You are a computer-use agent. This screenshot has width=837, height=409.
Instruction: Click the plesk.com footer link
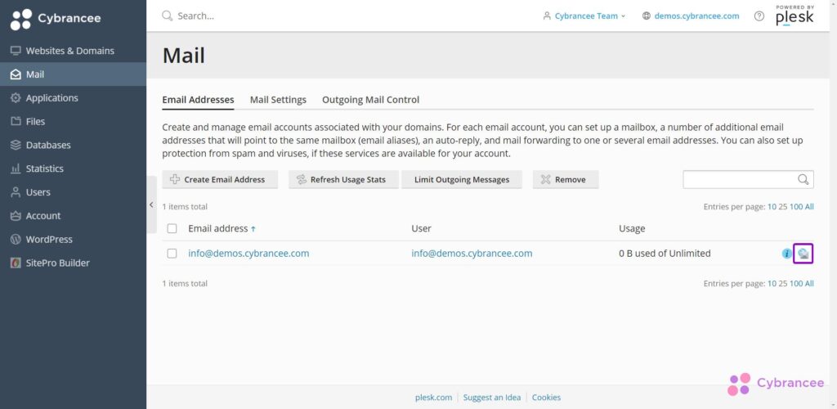coord(433,398)
